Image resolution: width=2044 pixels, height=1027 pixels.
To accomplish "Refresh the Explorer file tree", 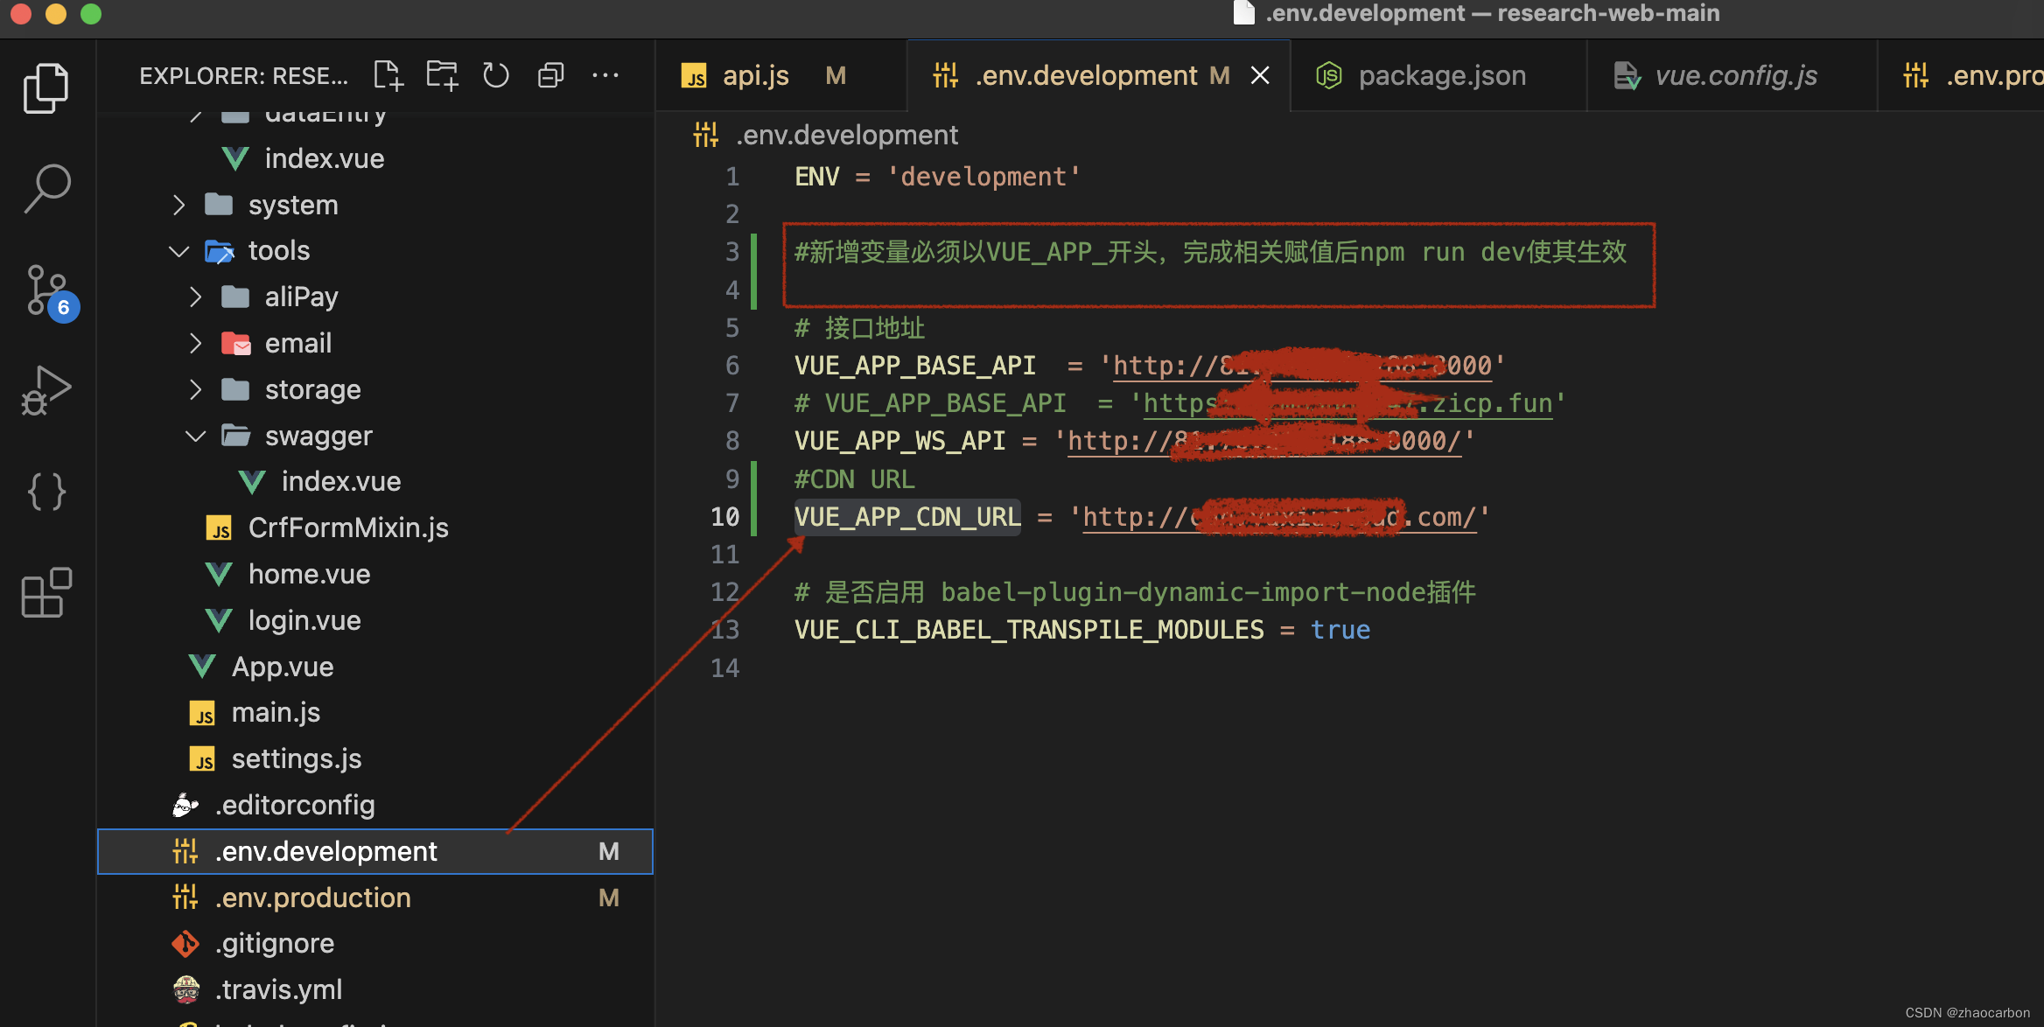I will click(496, 75).
